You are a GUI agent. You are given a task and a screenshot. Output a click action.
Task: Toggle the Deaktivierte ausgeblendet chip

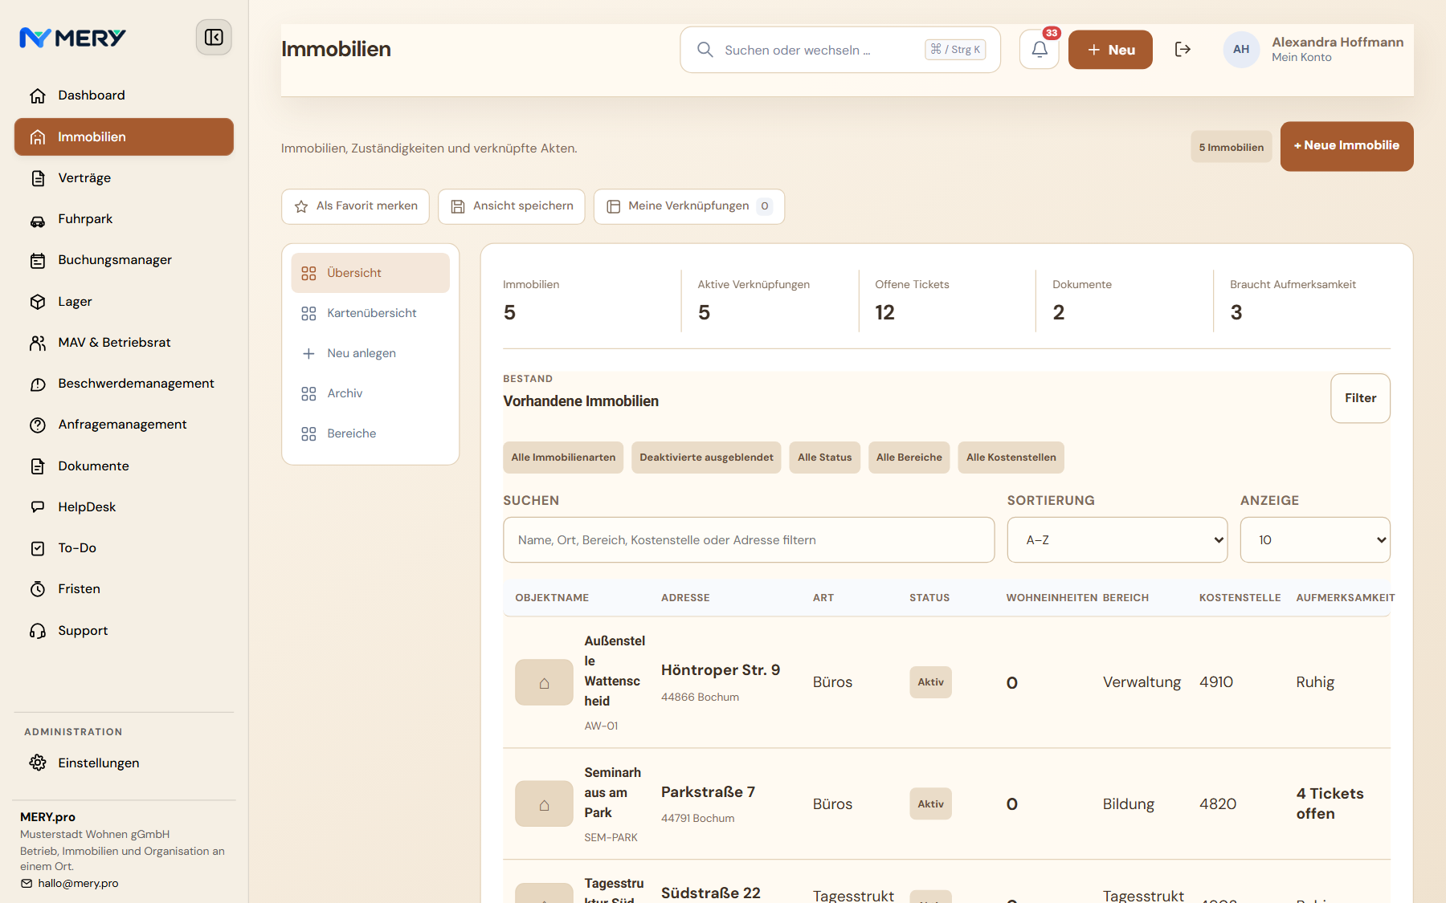706,458
